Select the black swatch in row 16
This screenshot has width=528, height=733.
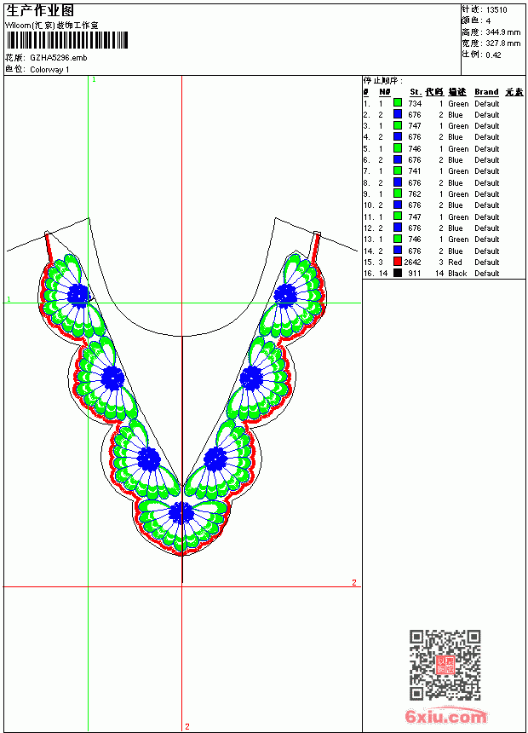(398, 273)
